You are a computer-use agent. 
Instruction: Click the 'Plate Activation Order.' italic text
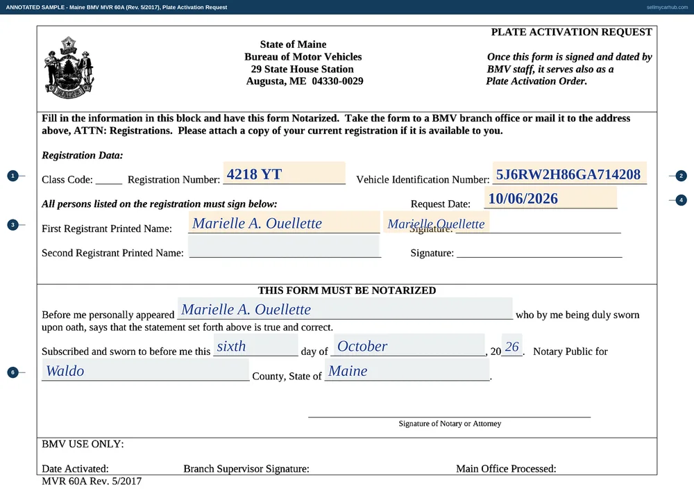(x=536, y=81)
